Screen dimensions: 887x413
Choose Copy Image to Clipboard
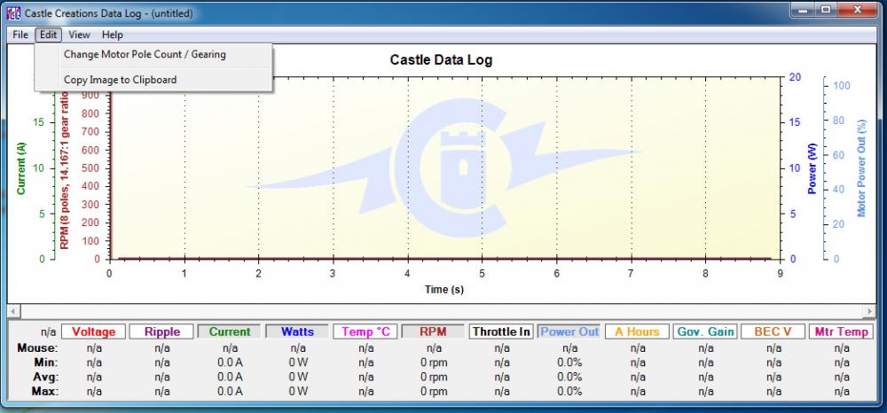[153, 80]
